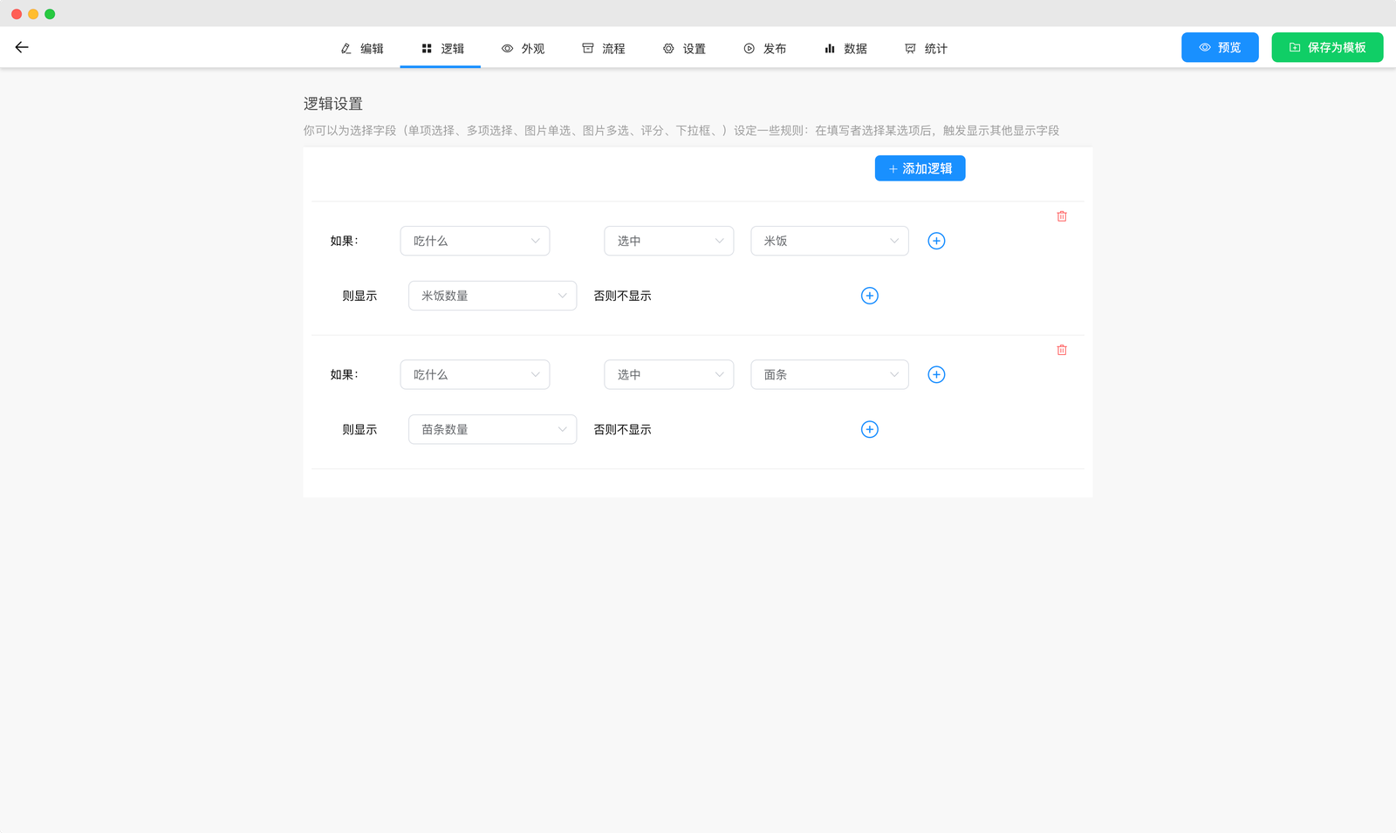Click 否则不显示 text beside 苗条数量
The height and width of the screenshot is (833, 1396).
pyautogui.click(x=622, y=429)
